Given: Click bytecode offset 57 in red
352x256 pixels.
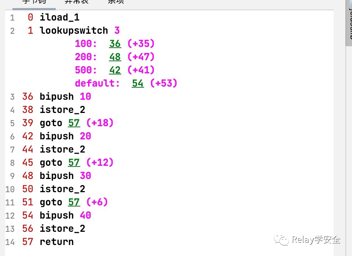Looking at the screenshot, I should 27,242.
